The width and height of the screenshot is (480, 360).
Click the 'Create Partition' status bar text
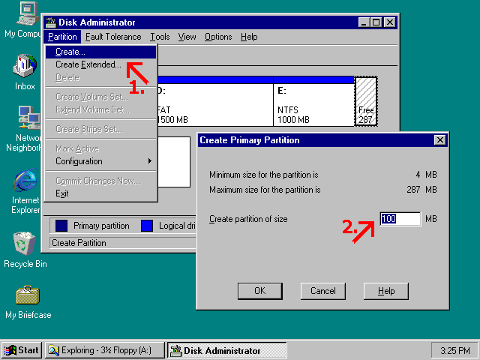79,243
